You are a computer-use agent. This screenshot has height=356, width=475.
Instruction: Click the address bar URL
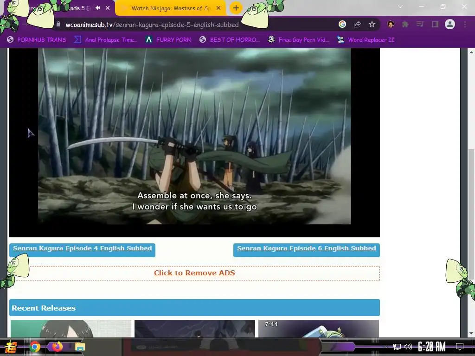pos(152,25)
